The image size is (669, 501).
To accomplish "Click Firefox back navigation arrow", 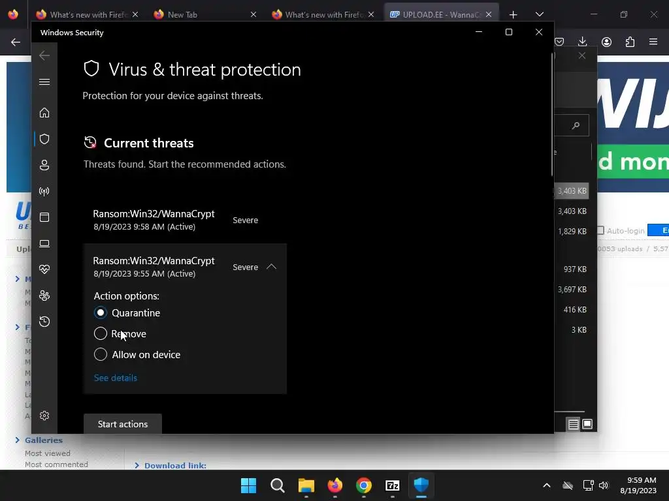I will (x=16, y=42).
